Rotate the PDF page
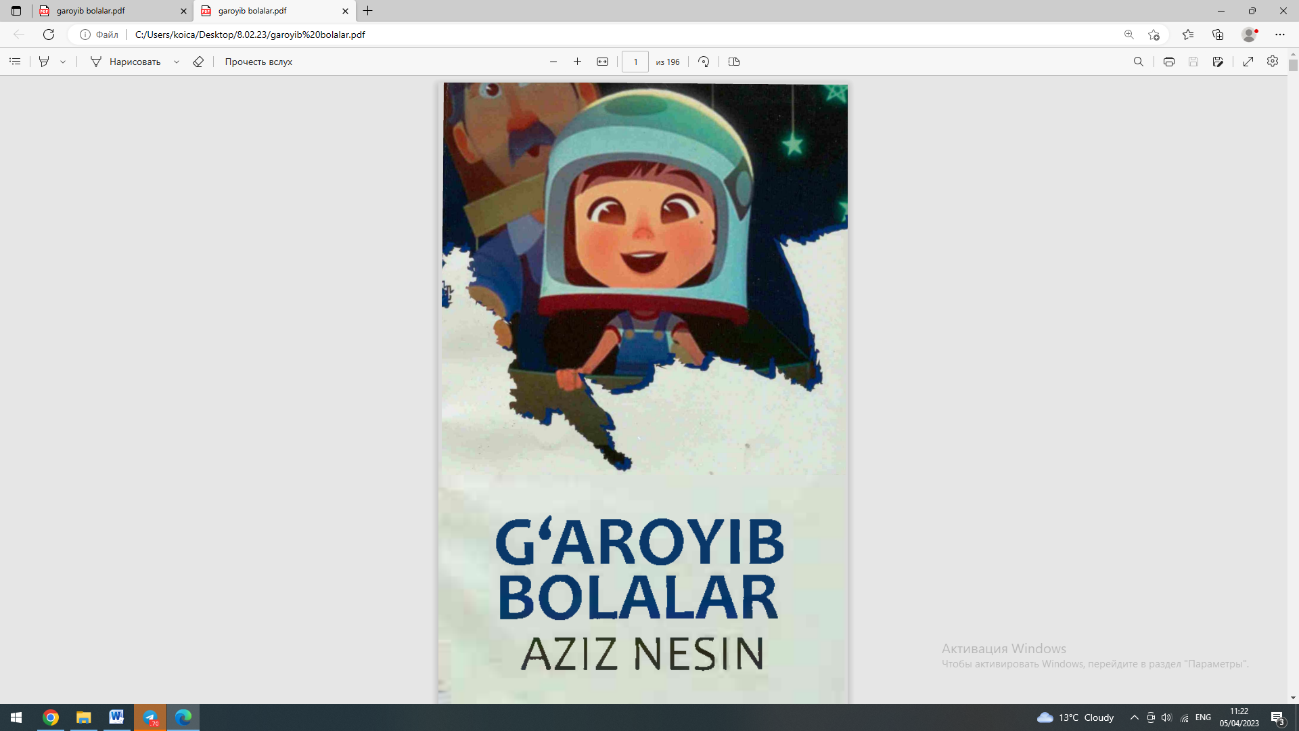The image size is (1299, 731). [x=704, y=62]
